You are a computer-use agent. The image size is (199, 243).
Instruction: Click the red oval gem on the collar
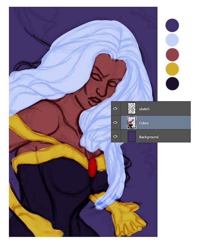[x=93, y=166]
